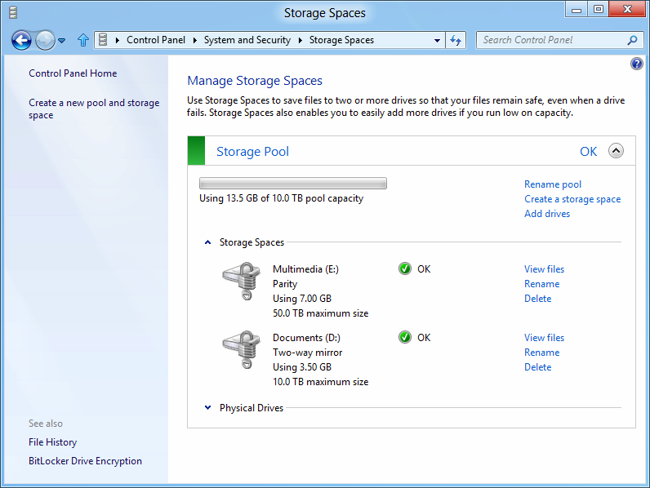Click the Forward navigation arrow

(45, 40)
